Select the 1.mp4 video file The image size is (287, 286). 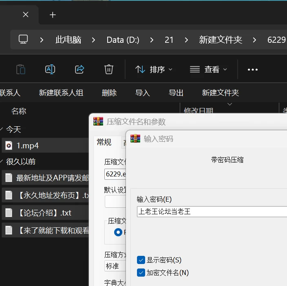point(45,145)
